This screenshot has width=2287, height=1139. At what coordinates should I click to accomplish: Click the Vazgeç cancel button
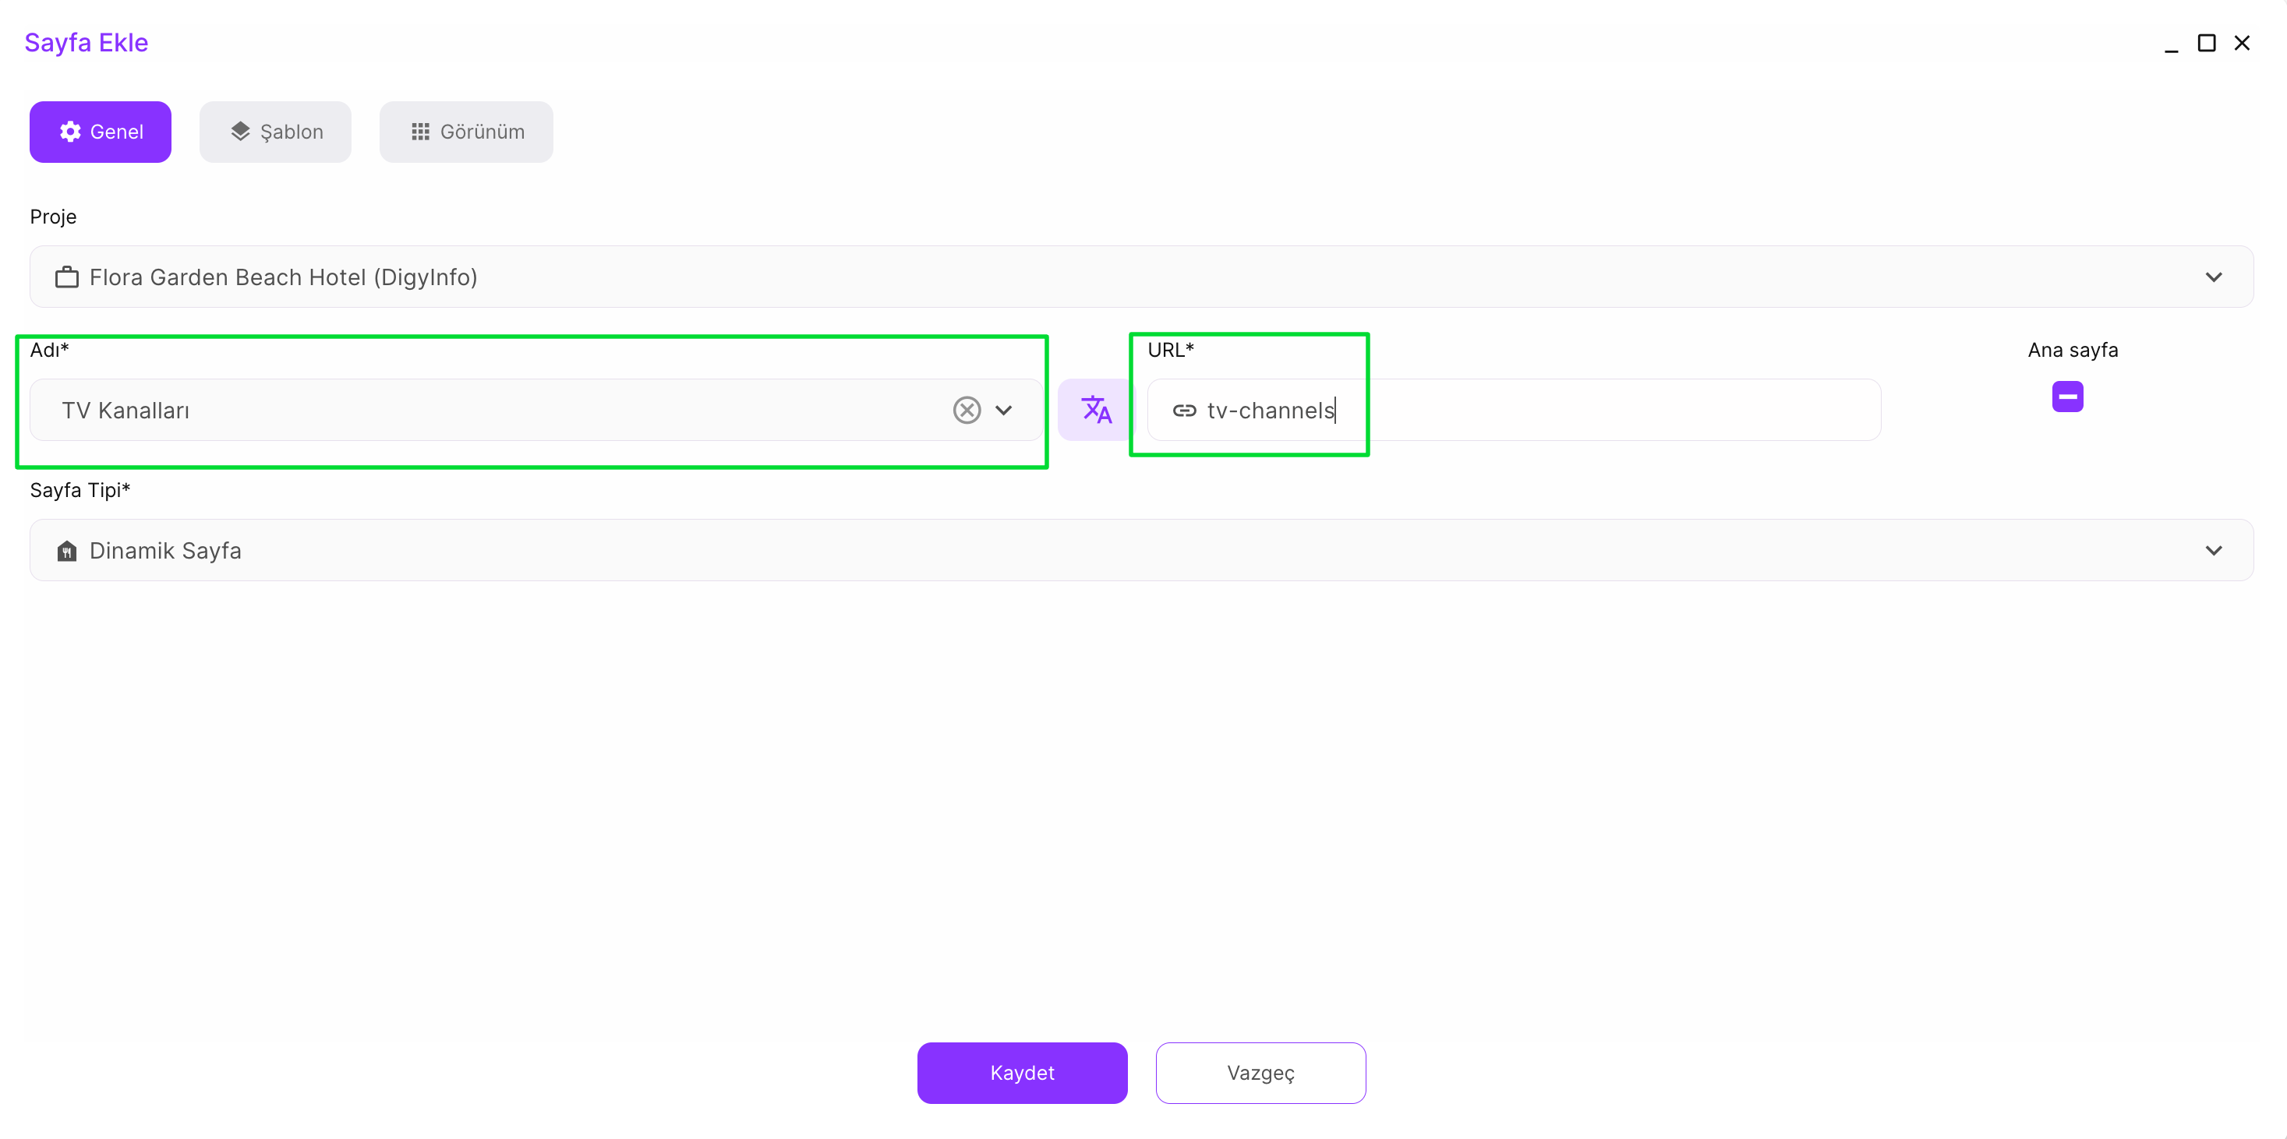tap(1260, 1073)
